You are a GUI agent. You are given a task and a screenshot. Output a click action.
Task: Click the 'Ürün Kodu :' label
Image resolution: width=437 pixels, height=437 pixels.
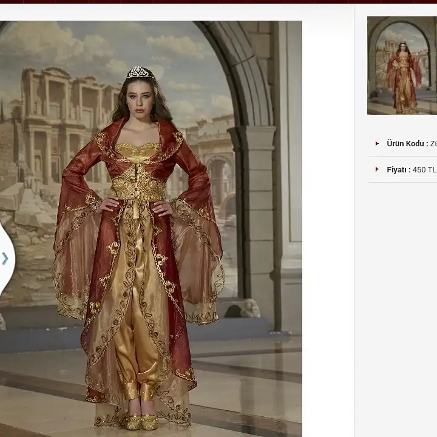tap(407, 143)
